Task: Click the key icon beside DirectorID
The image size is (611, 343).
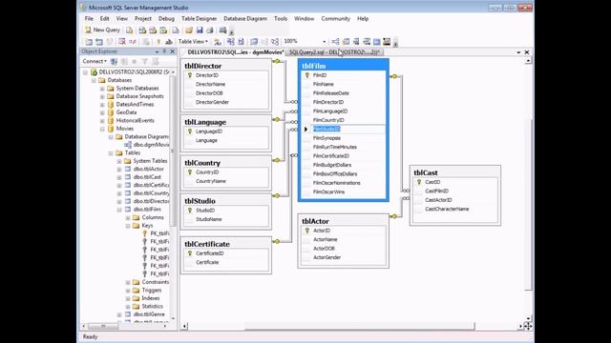Action: (x=190, y=75)
